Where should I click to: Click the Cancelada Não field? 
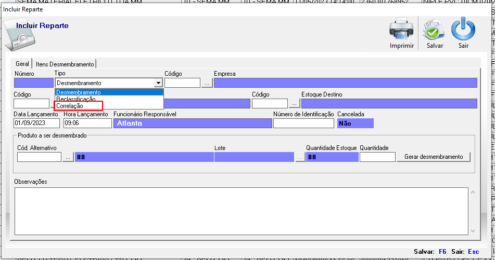click(x=356, y=123)
